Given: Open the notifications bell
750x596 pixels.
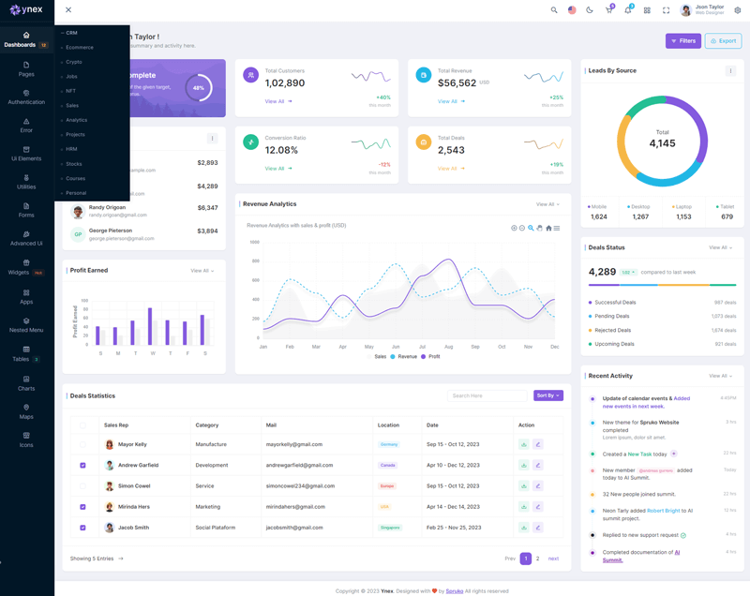Looking at the screenshot, I should pos(628,10).
